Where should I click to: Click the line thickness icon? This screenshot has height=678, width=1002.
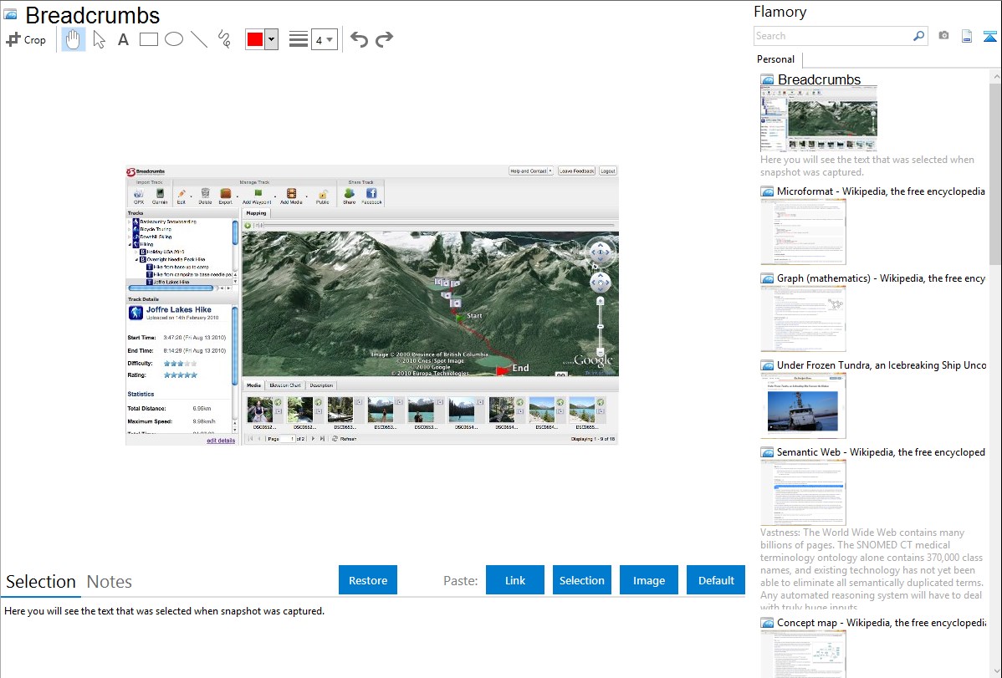point(298,39)
